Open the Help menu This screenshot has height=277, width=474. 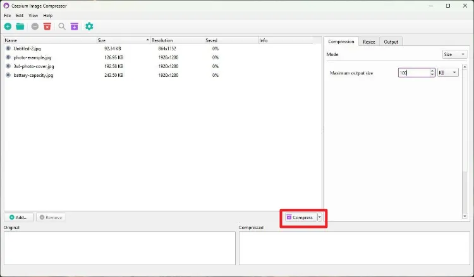click(x=48, y=15)
